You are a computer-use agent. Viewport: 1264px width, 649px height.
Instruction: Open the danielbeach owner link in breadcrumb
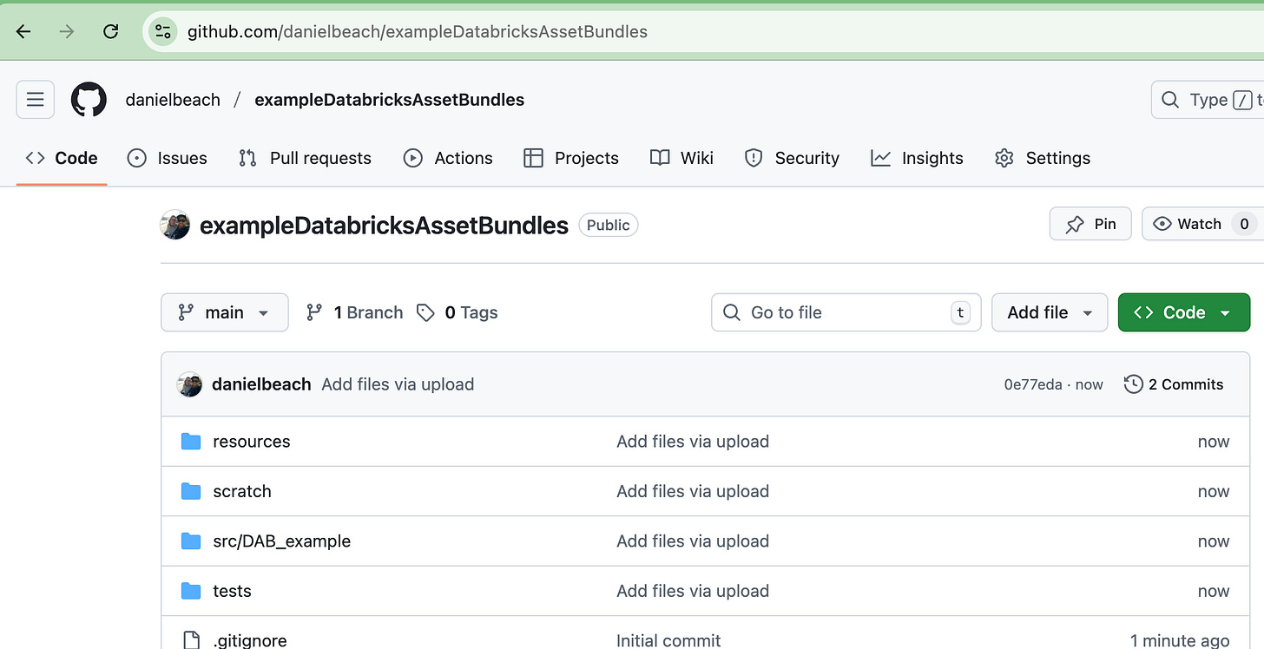pyautogui.click(x=173, y=100)
